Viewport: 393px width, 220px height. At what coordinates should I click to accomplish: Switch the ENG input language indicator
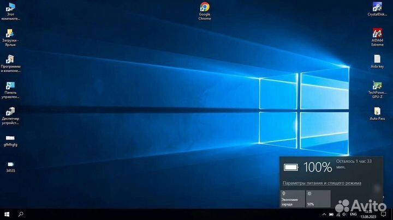tap(353, 215)
